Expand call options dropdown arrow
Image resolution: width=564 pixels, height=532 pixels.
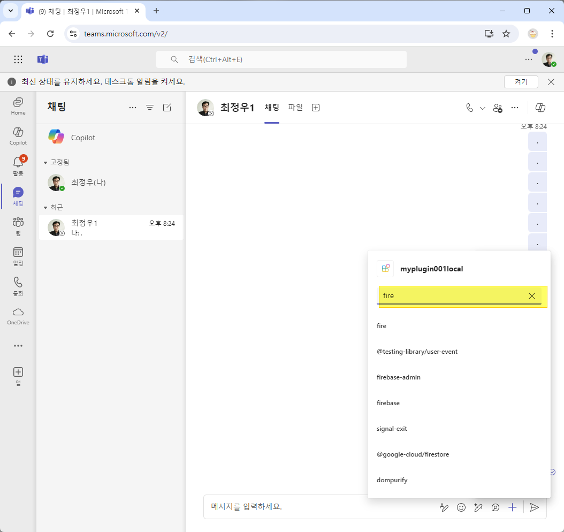click(x=483, y=108)
